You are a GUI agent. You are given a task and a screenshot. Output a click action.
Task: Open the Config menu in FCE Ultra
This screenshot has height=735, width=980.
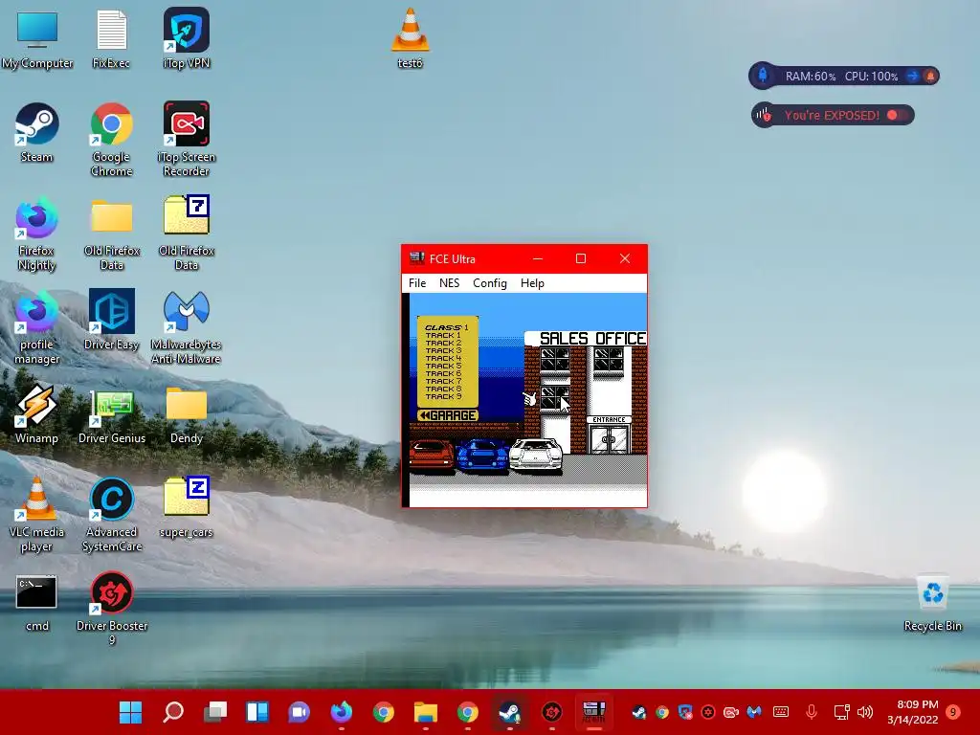[x=489, y=283]
